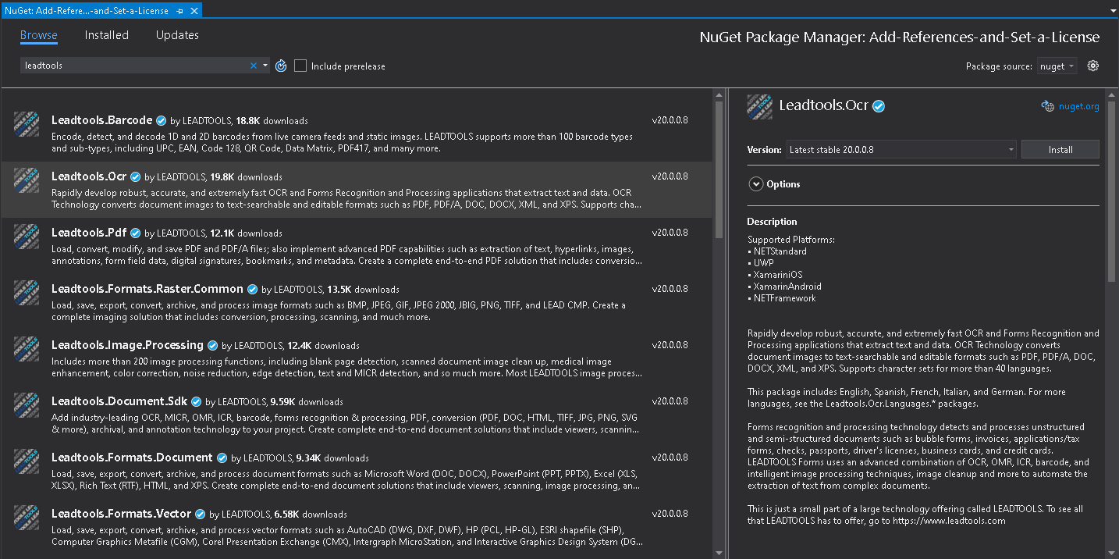Switch to the Updates tab
Image resolution: width=1119 pixels, height=559 pixels.
[177, 35]
